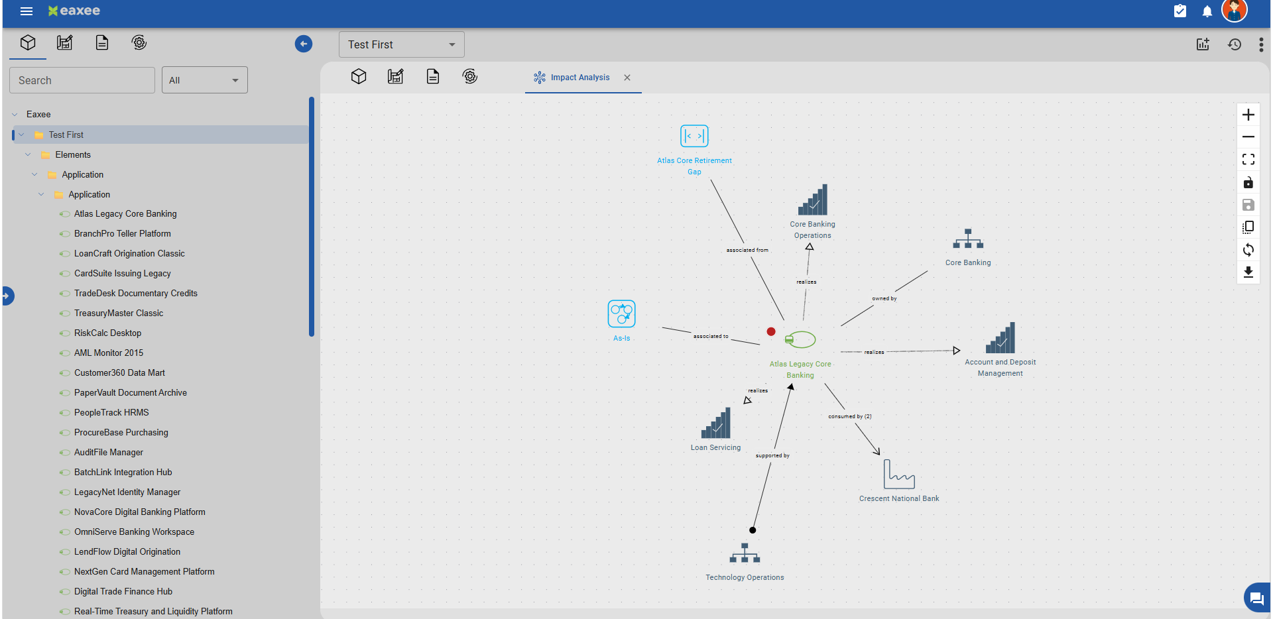Zoom out on the diagram canvas
The width and height of the screenshot is (1273, 619).
pos(1248,137)
